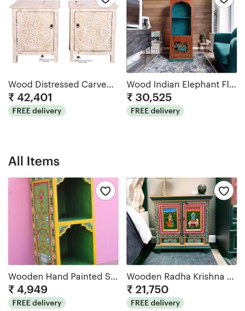Tap FREE delivery badge under ₹ 30,525
The width and height of the screenshot is (245, 311).
[155, 111]
